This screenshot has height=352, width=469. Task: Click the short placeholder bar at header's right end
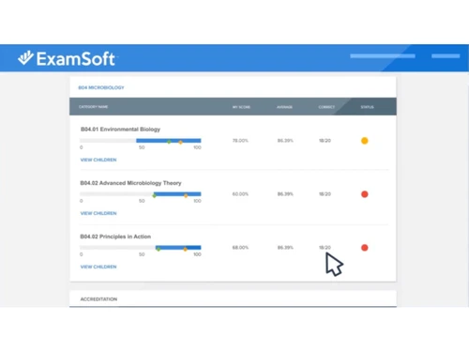click(x=446, y=56)
